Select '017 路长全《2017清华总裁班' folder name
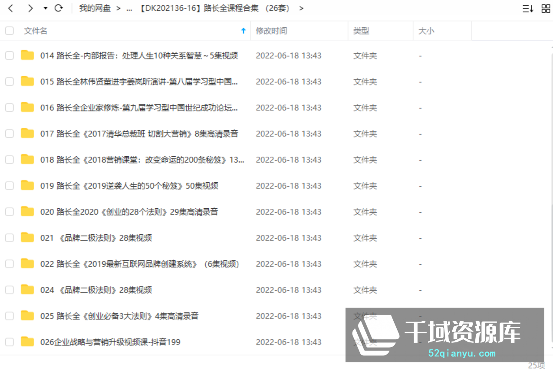The height and width of the screenshot is (371, 553). pyautogui.click(x=139, y=134)
